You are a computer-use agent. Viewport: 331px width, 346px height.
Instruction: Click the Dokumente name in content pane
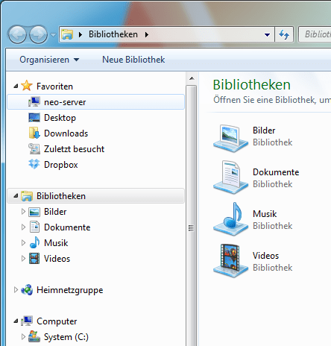(x=276, y=172)
